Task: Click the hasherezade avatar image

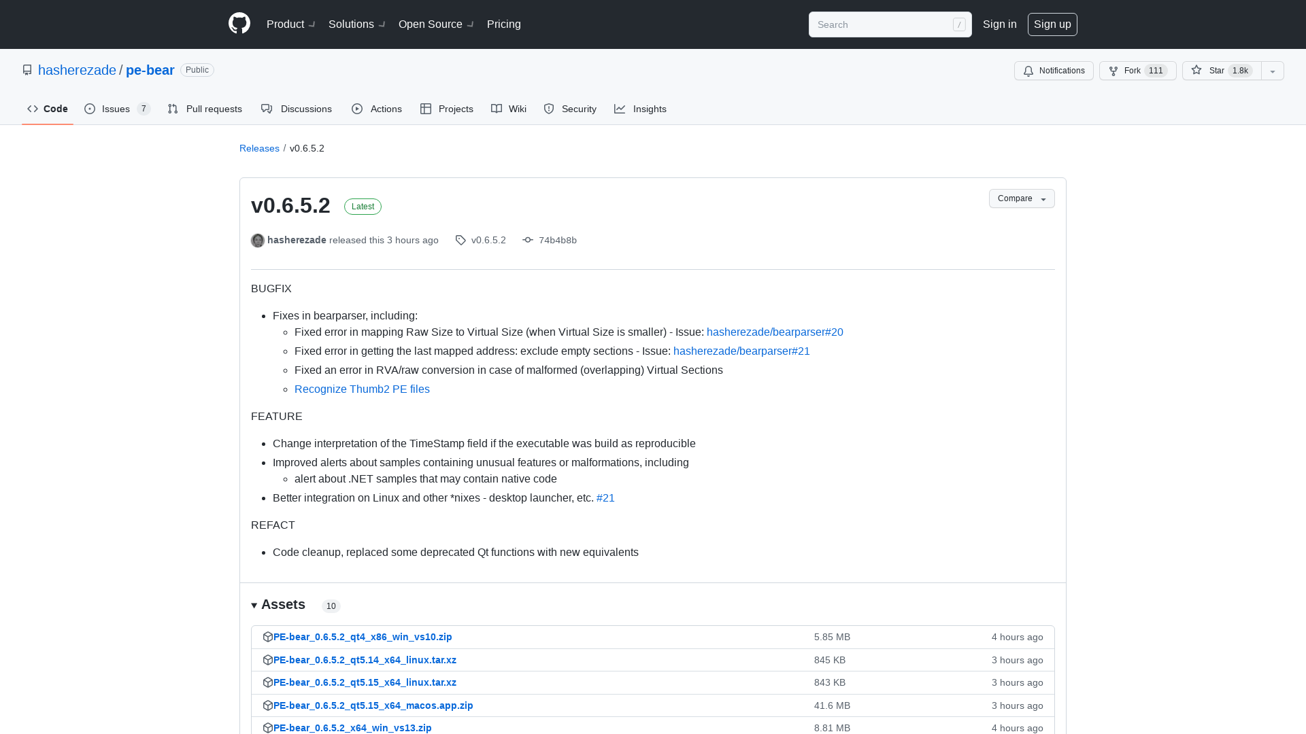Action: click(258, 241)
